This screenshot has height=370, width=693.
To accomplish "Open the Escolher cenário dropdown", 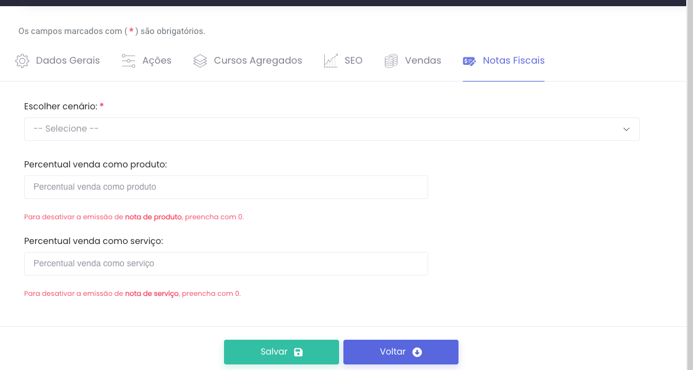I will click(x=331, y=129).
